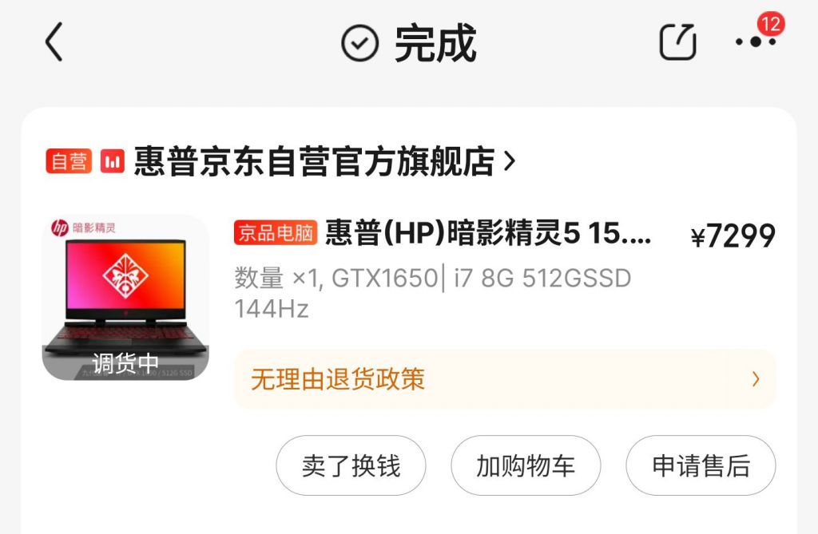
Task: Tap the red 自营 badge
Action: [x=69, y=160]
